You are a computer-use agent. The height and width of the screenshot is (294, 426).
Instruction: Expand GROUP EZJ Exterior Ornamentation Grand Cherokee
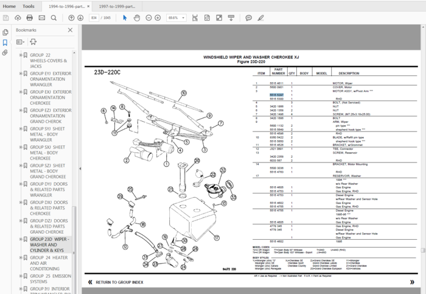(21, 110)
